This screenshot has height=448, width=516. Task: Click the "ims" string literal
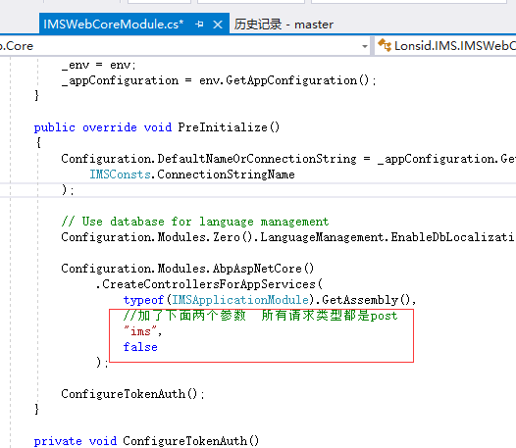pos(140,331)
